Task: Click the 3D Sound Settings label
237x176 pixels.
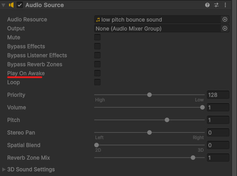Action: (x=31, y=170)
